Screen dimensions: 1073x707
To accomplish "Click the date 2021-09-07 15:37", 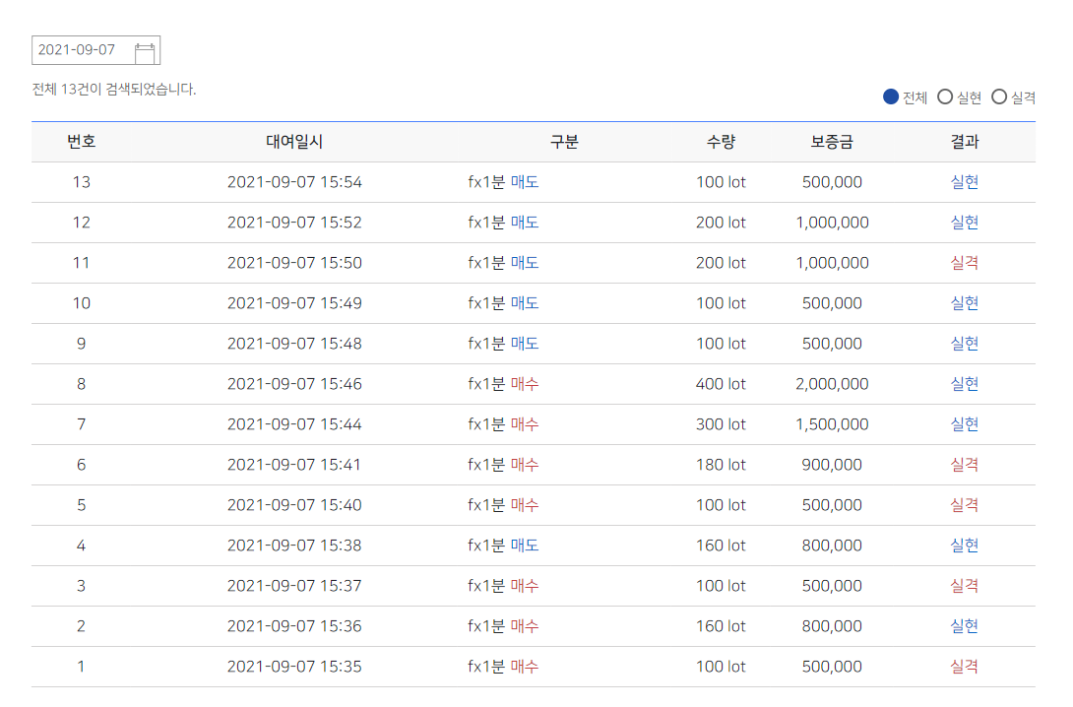I will 294,586.
